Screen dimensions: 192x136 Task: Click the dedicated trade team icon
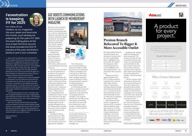click(177, 93)
